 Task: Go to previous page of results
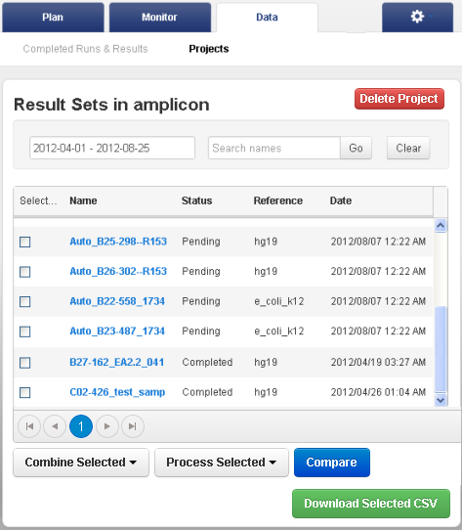(55, 426)
